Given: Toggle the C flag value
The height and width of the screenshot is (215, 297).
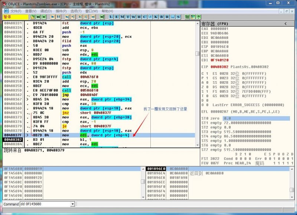Looking at the screenshot, I should [207, 73].
